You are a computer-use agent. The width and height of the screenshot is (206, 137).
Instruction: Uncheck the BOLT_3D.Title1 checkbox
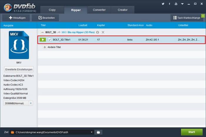tap(50, 40)
